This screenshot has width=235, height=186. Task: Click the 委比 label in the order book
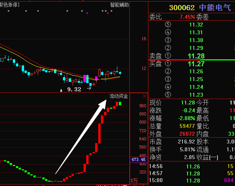pos(155,17)
